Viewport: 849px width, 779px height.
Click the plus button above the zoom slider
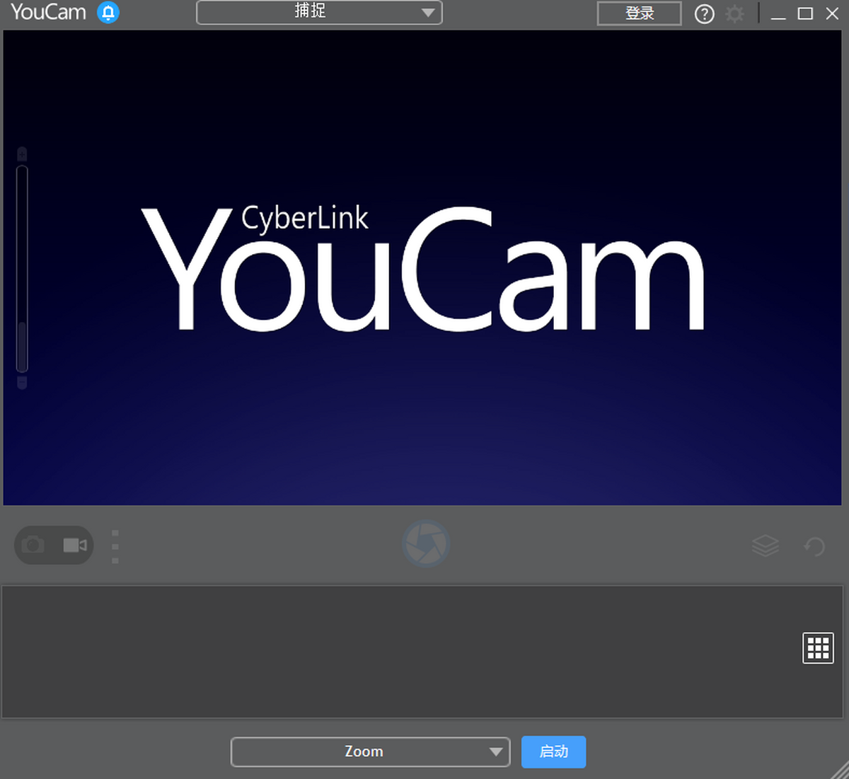[22, 154]
